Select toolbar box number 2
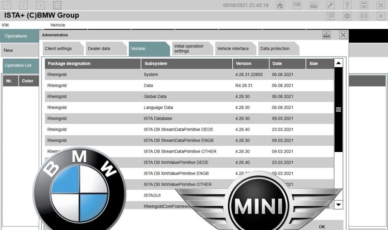The height and width of the screenshot is (230, 388). point(23,5)
